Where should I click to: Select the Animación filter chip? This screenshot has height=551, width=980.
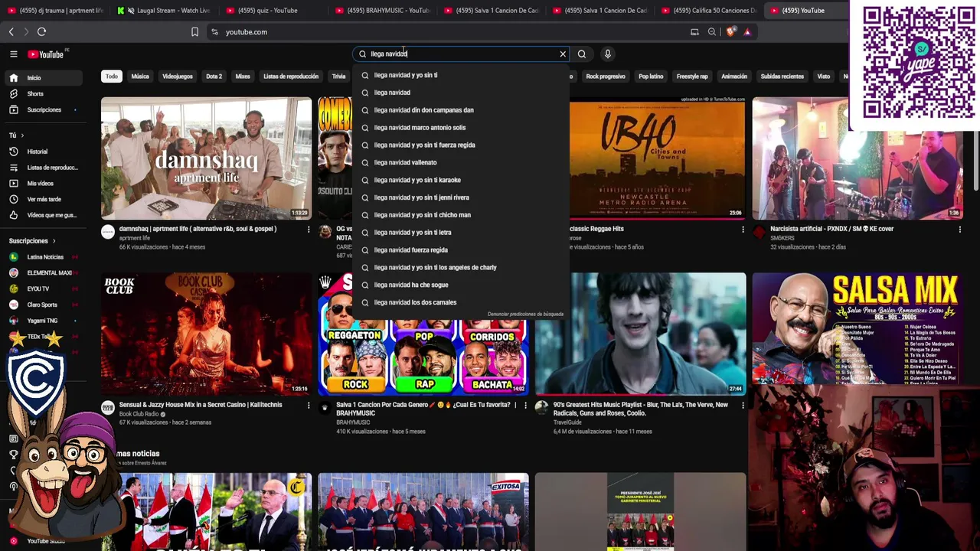734,77
